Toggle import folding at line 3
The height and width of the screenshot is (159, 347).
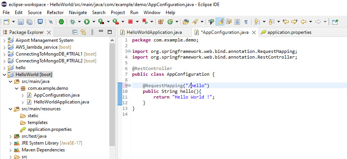click(130, 51)
